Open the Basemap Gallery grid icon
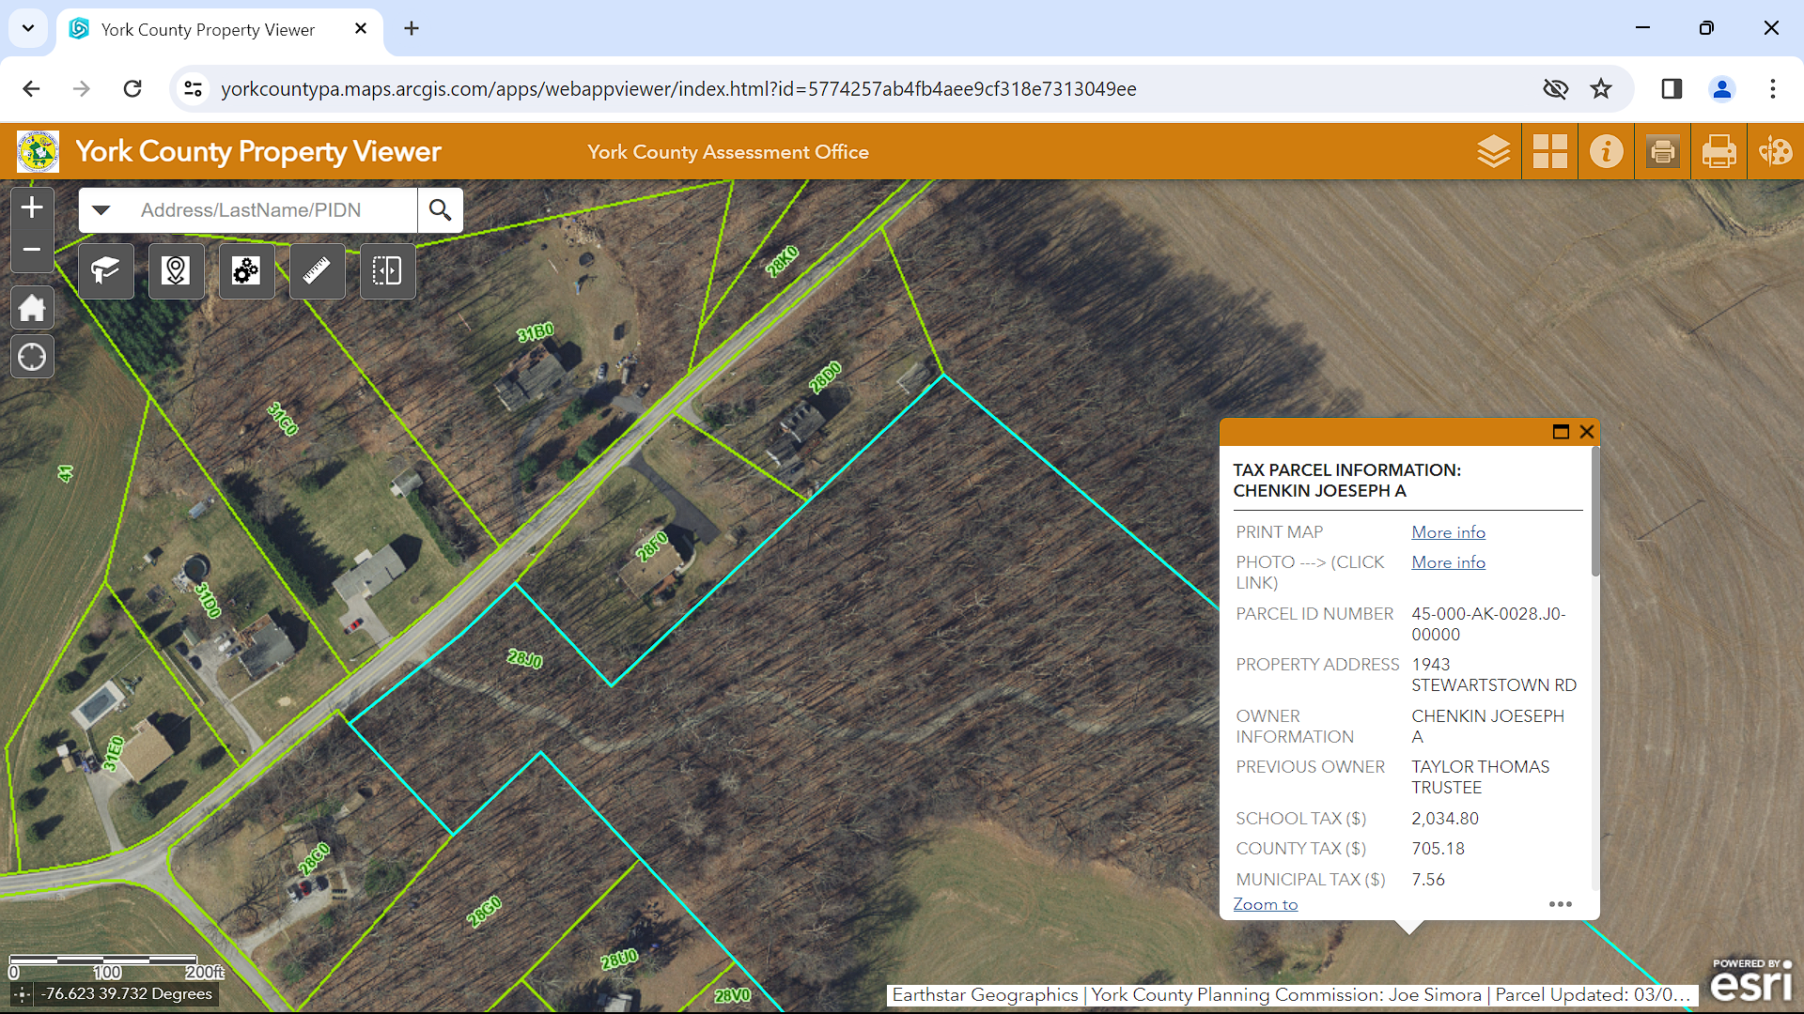1804x1014 pixels. [x=1549, y=151]
